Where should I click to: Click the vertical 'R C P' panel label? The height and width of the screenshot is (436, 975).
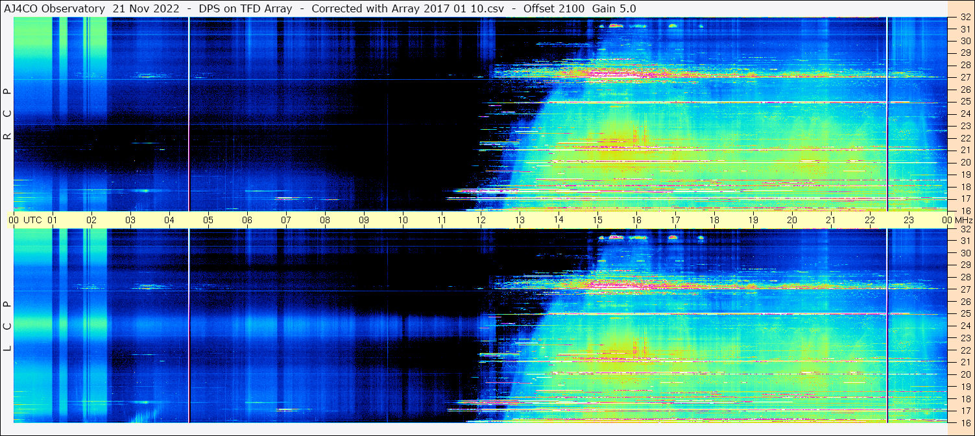(8, 114)
